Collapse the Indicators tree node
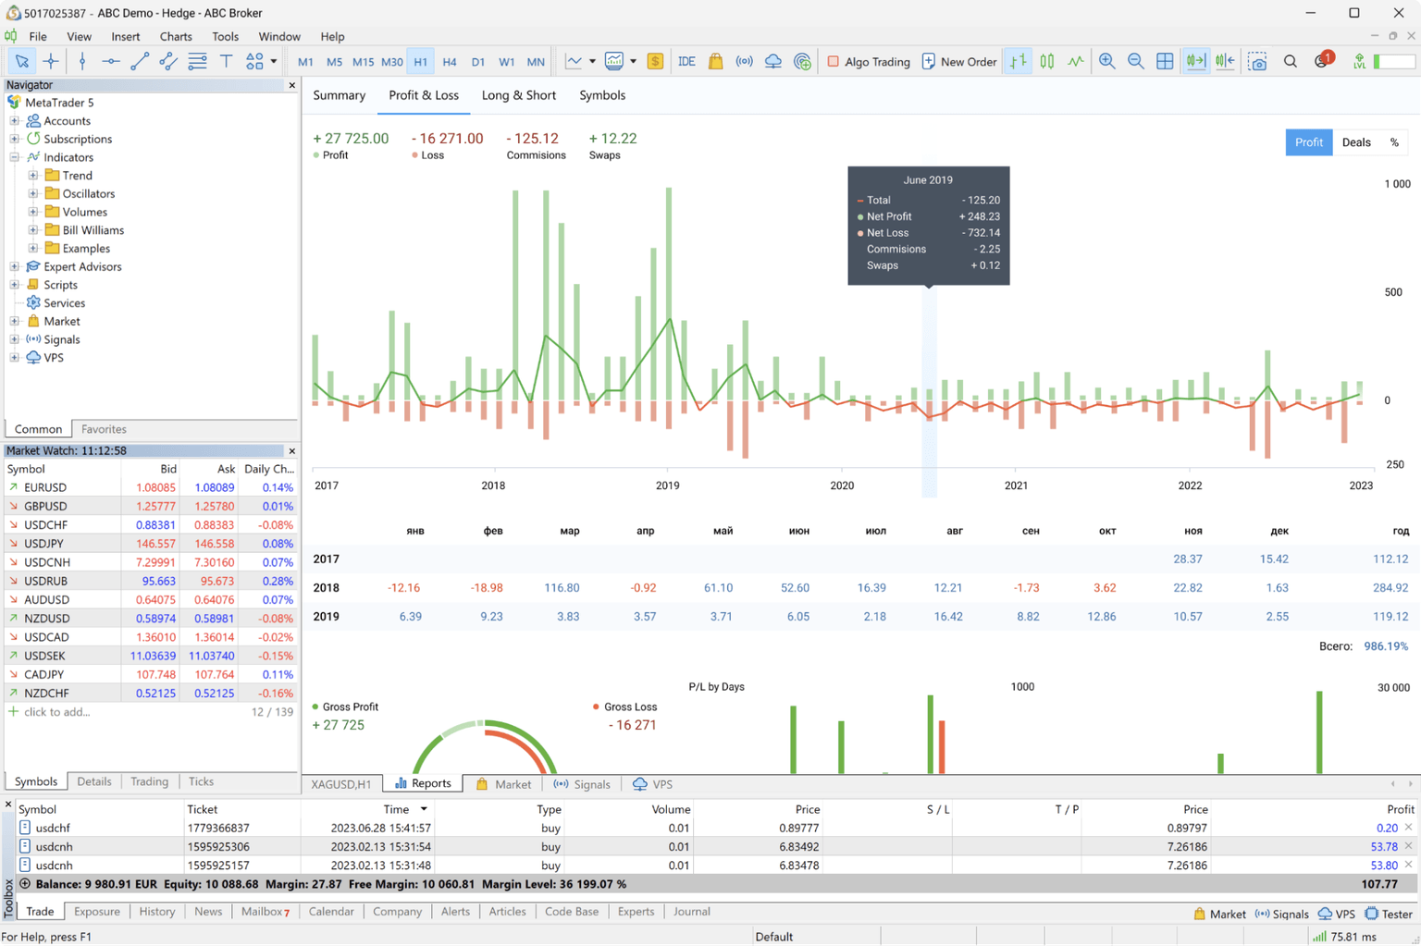Screen dimensions: 1421x946 [x=15, y=157]
